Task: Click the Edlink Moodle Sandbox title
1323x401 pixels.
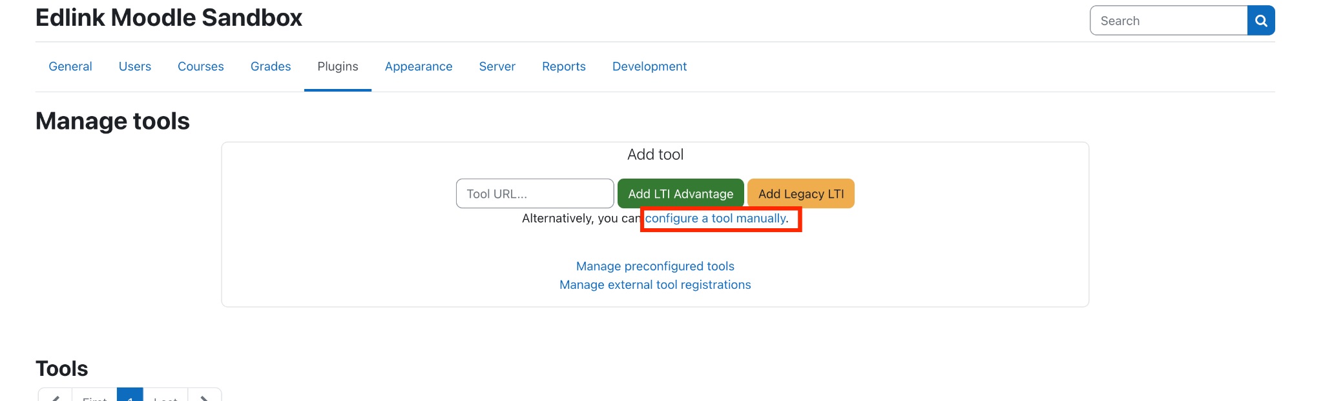Action: [x=169, y=17]
